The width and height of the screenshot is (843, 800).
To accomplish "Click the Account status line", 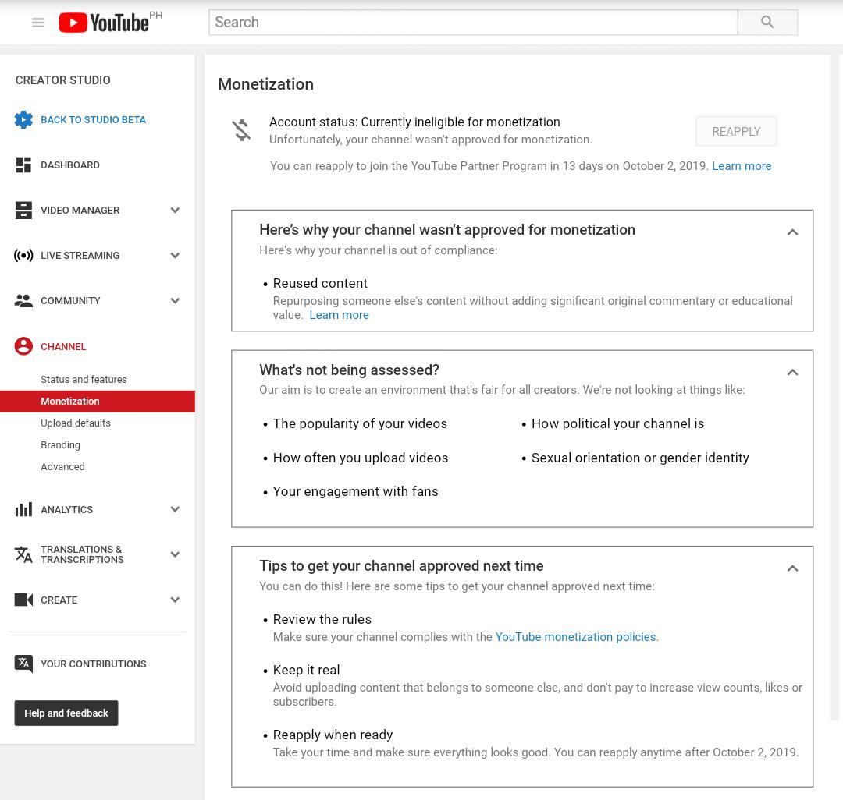I will click(x=414, y=122).
